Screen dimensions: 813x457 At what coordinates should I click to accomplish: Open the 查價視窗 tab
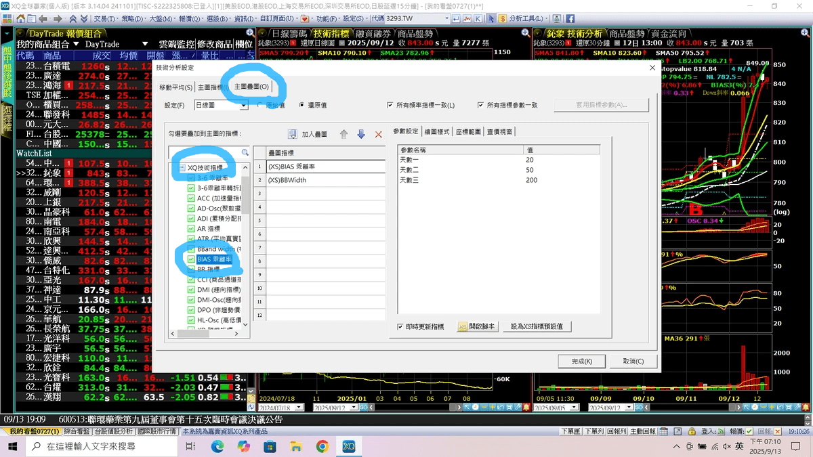(x=499, y=131)
